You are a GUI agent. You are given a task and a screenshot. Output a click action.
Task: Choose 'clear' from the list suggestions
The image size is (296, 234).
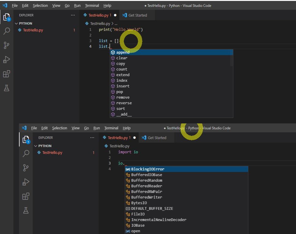pyautogui.click(x=171, y=58)
